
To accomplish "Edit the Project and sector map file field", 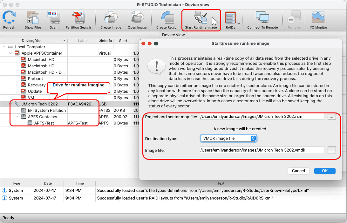I will click(x=262, y=116).
